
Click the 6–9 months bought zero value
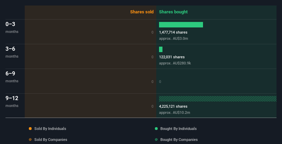(160, 82)
